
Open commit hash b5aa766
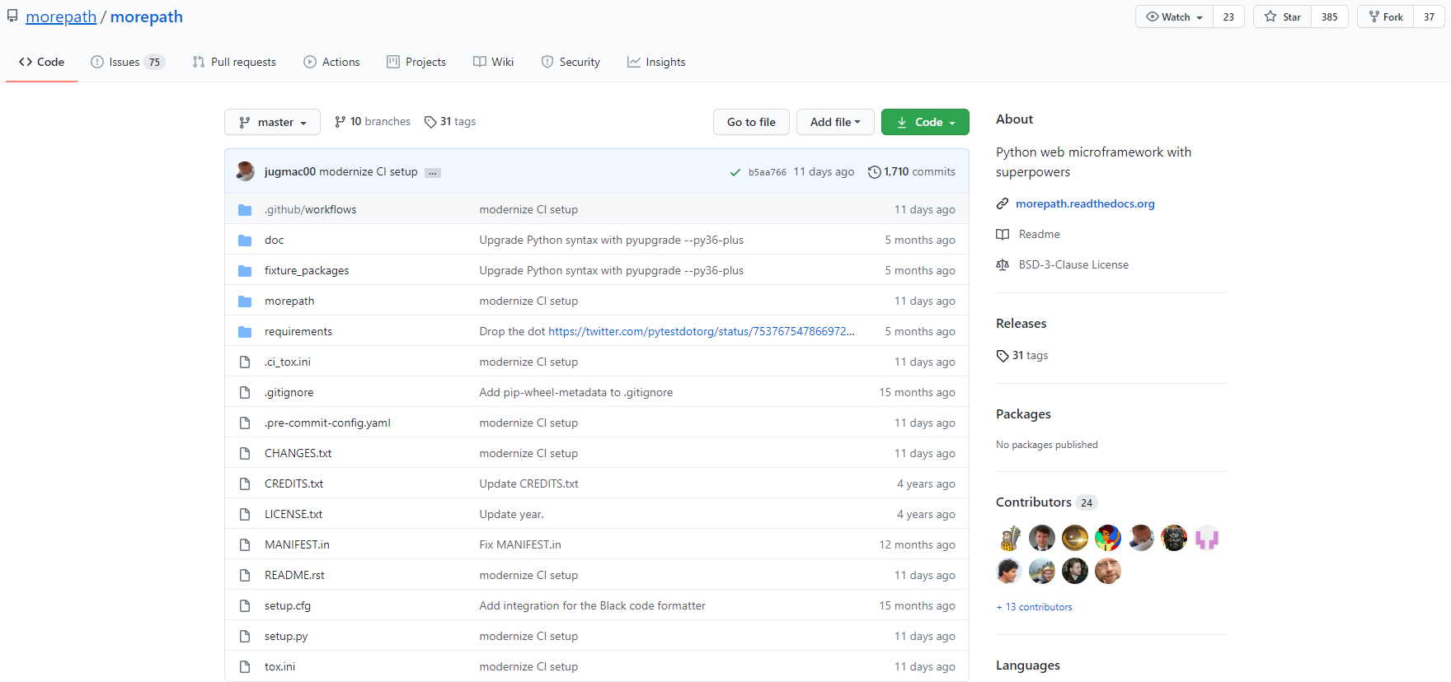point(768,172)
